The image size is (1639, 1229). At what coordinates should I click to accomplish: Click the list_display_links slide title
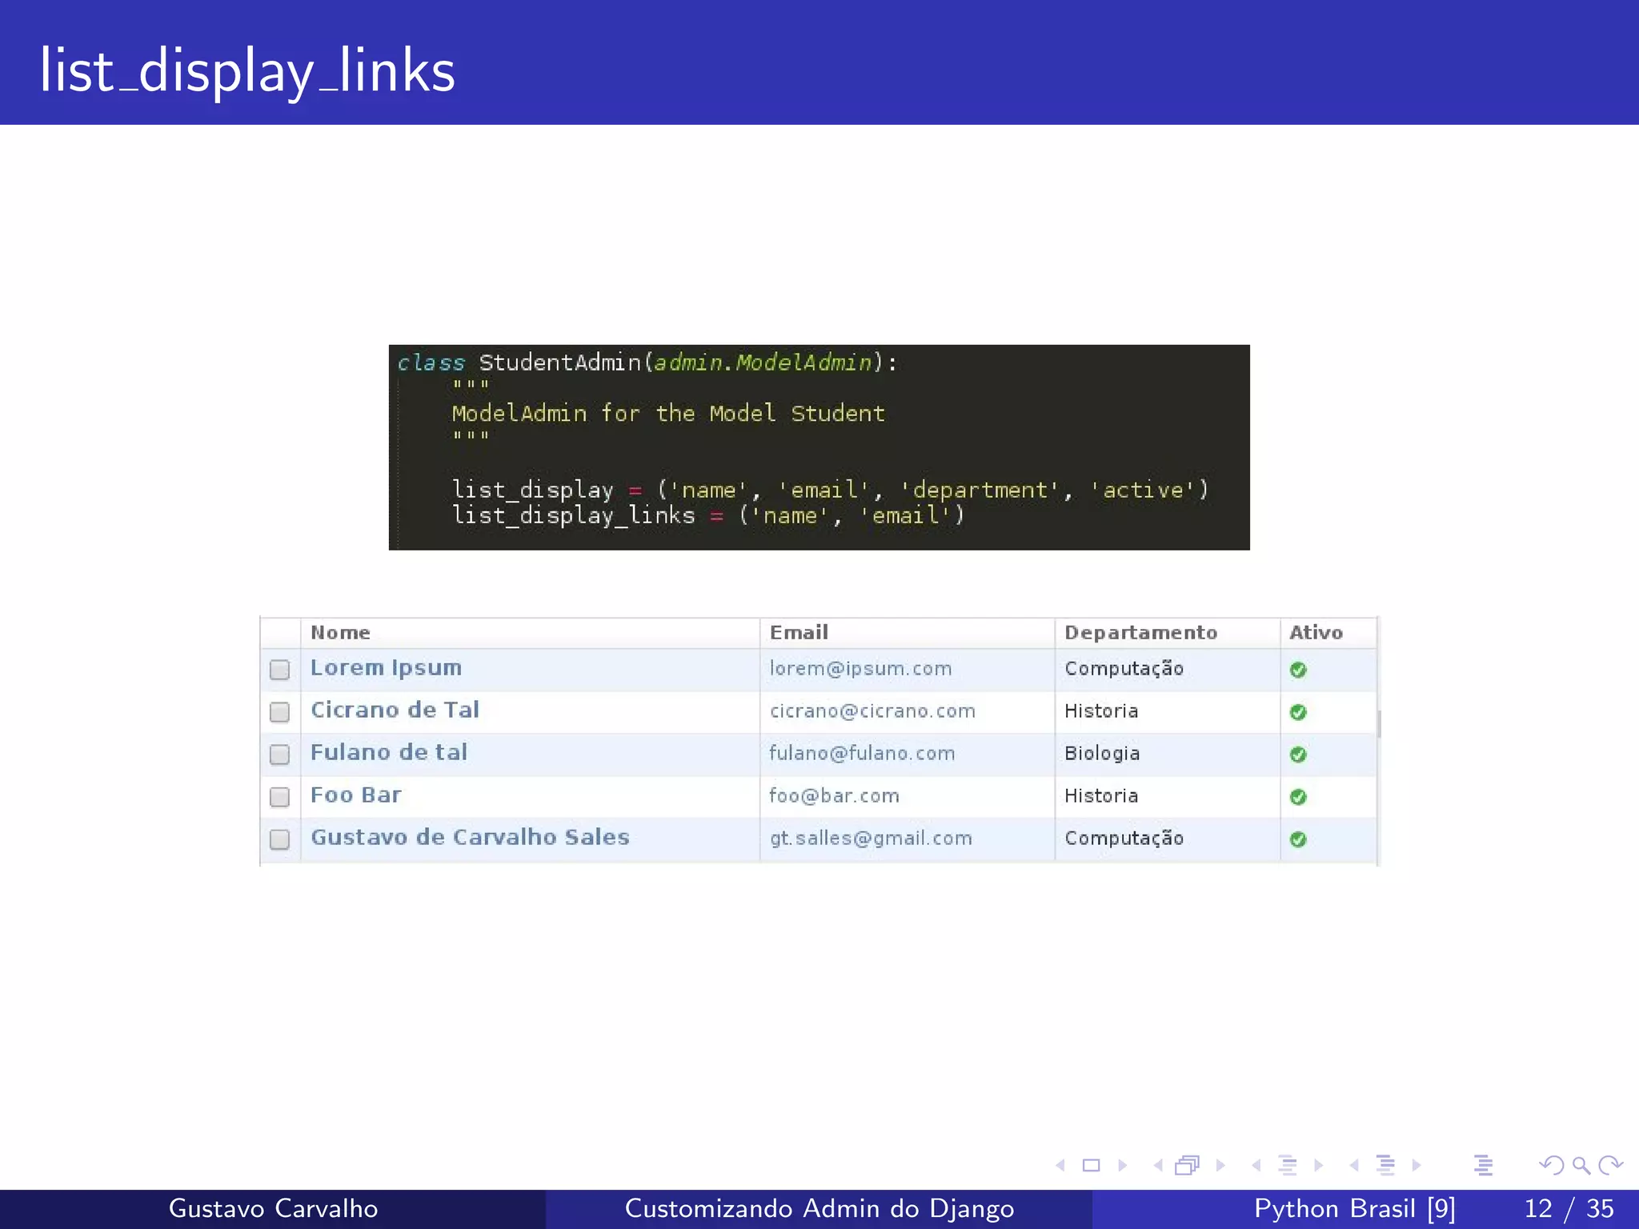pyautogui.click(x=247, y=72)
